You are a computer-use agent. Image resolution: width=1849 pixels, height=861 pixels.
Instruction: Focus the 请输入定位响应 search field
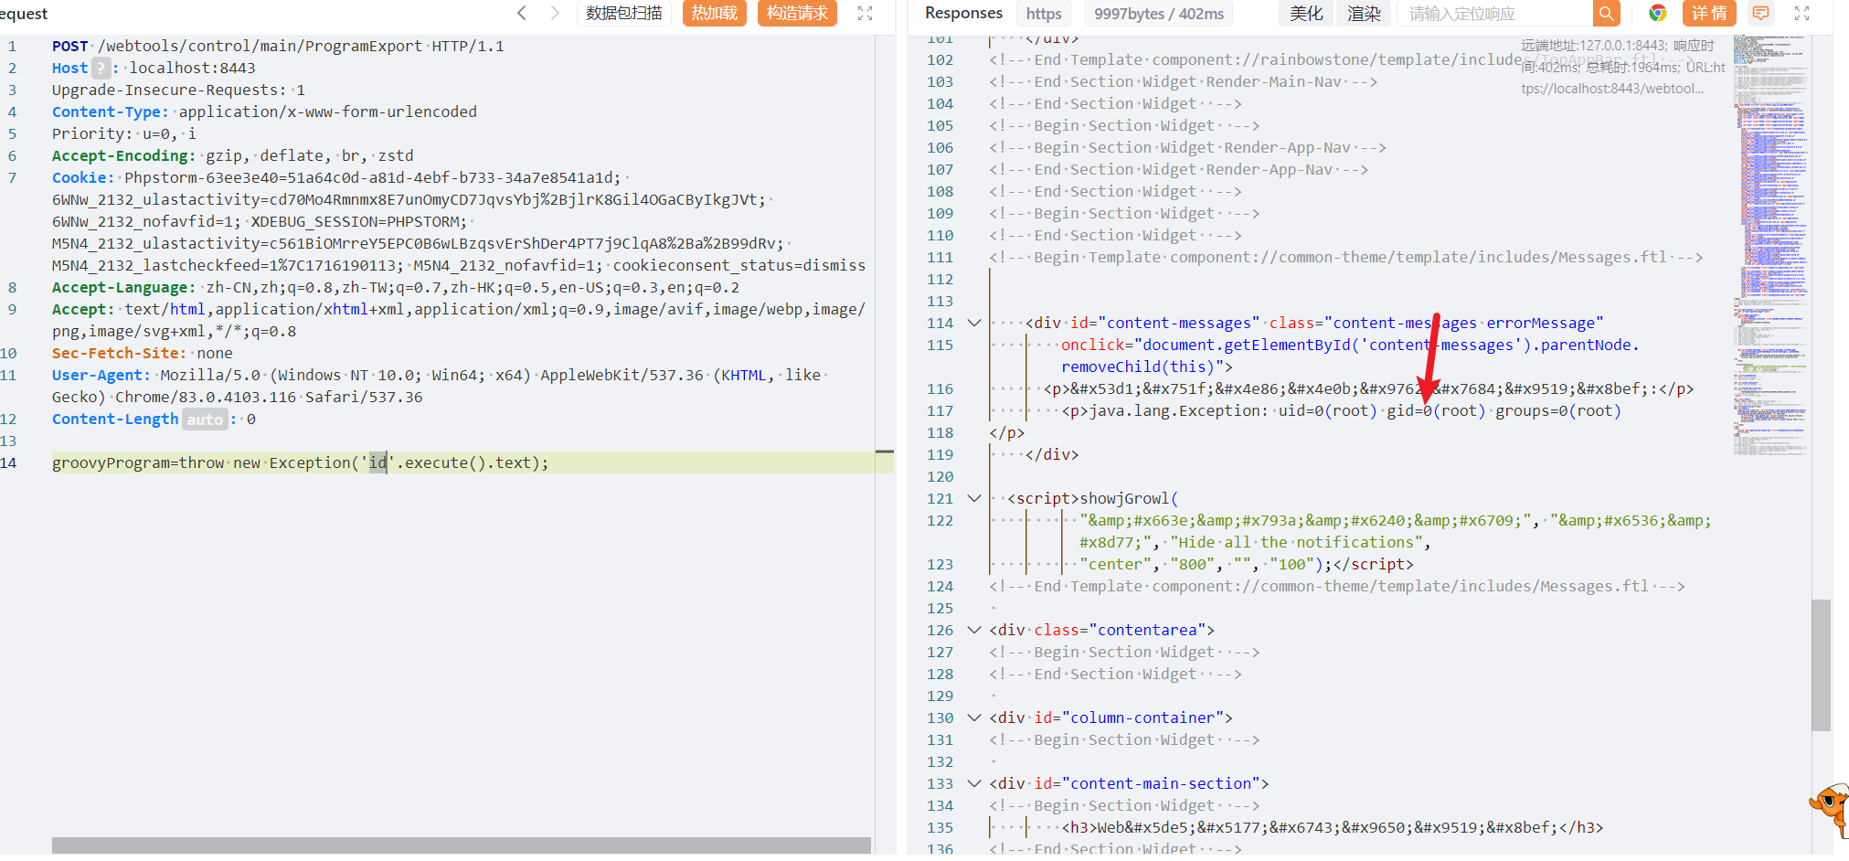point(1496,13)
